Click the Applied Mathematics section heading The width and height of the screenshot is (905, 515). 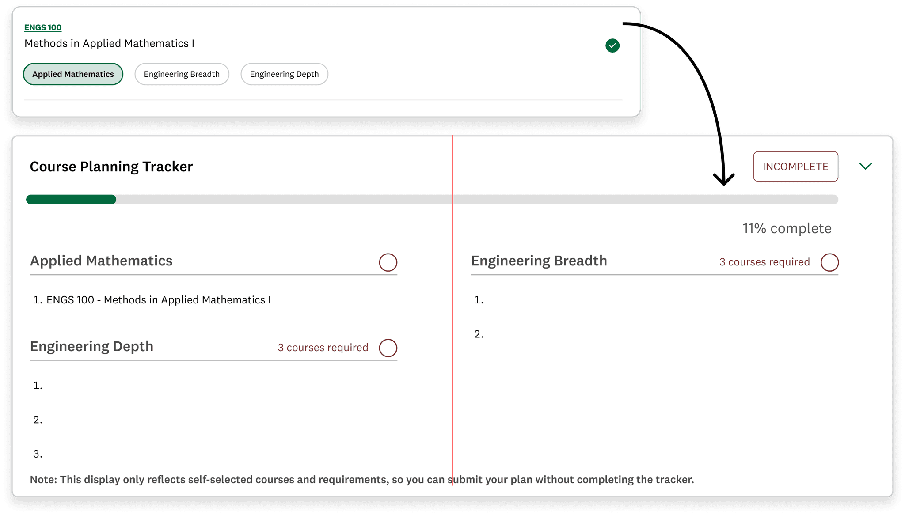pyautogui.click(x=101, y=261)
